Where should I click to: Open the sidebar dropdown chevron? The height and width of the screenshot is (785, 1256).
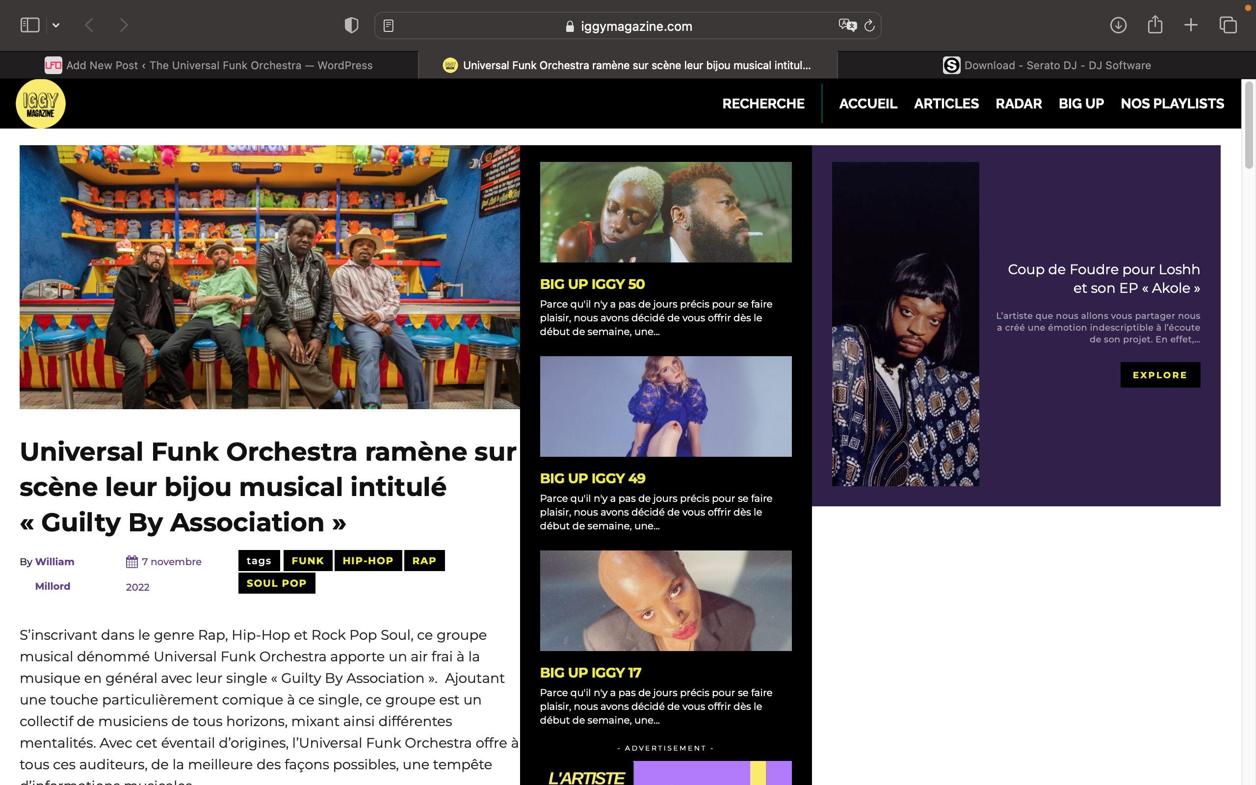click(56, 26)
